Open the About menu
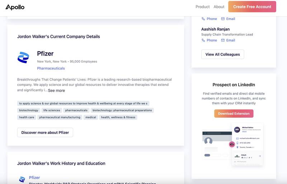 [219, 7]
